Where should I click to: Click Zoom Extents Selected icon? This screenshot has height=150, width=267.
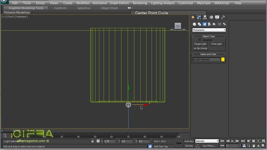coord(259,141)
